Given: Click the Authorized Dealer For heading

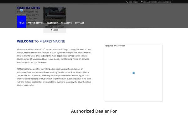Looking at the screenshot, I should [x=94, y=111].
